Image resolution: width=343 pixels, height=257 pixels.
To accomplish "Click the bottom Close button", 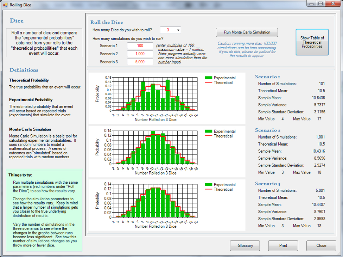I will coord(321,245).
